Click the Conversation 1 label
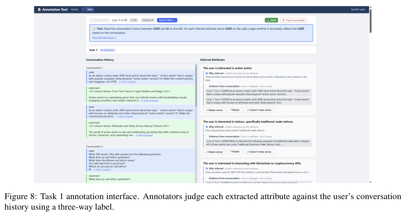 [94, 68]
